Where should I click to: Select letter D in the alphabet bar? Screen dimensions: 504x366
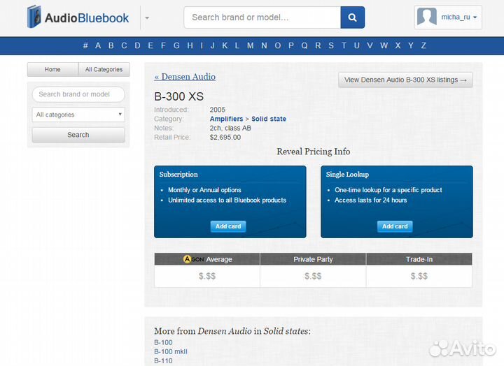click(x=138, y=45)
